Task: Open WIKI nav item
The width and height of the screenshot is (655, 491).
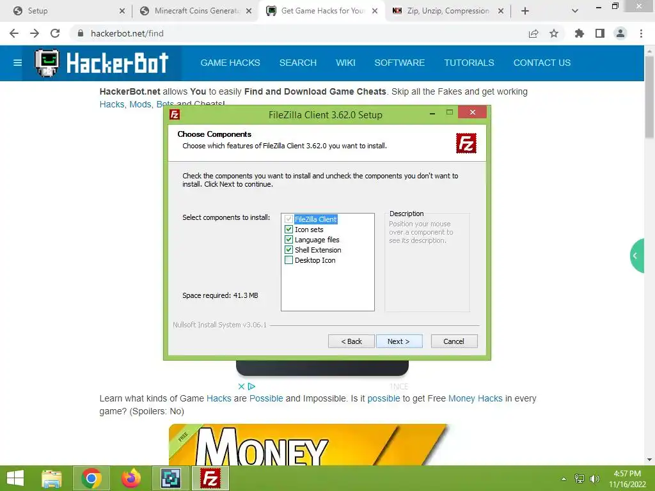Action: (345, 63)
